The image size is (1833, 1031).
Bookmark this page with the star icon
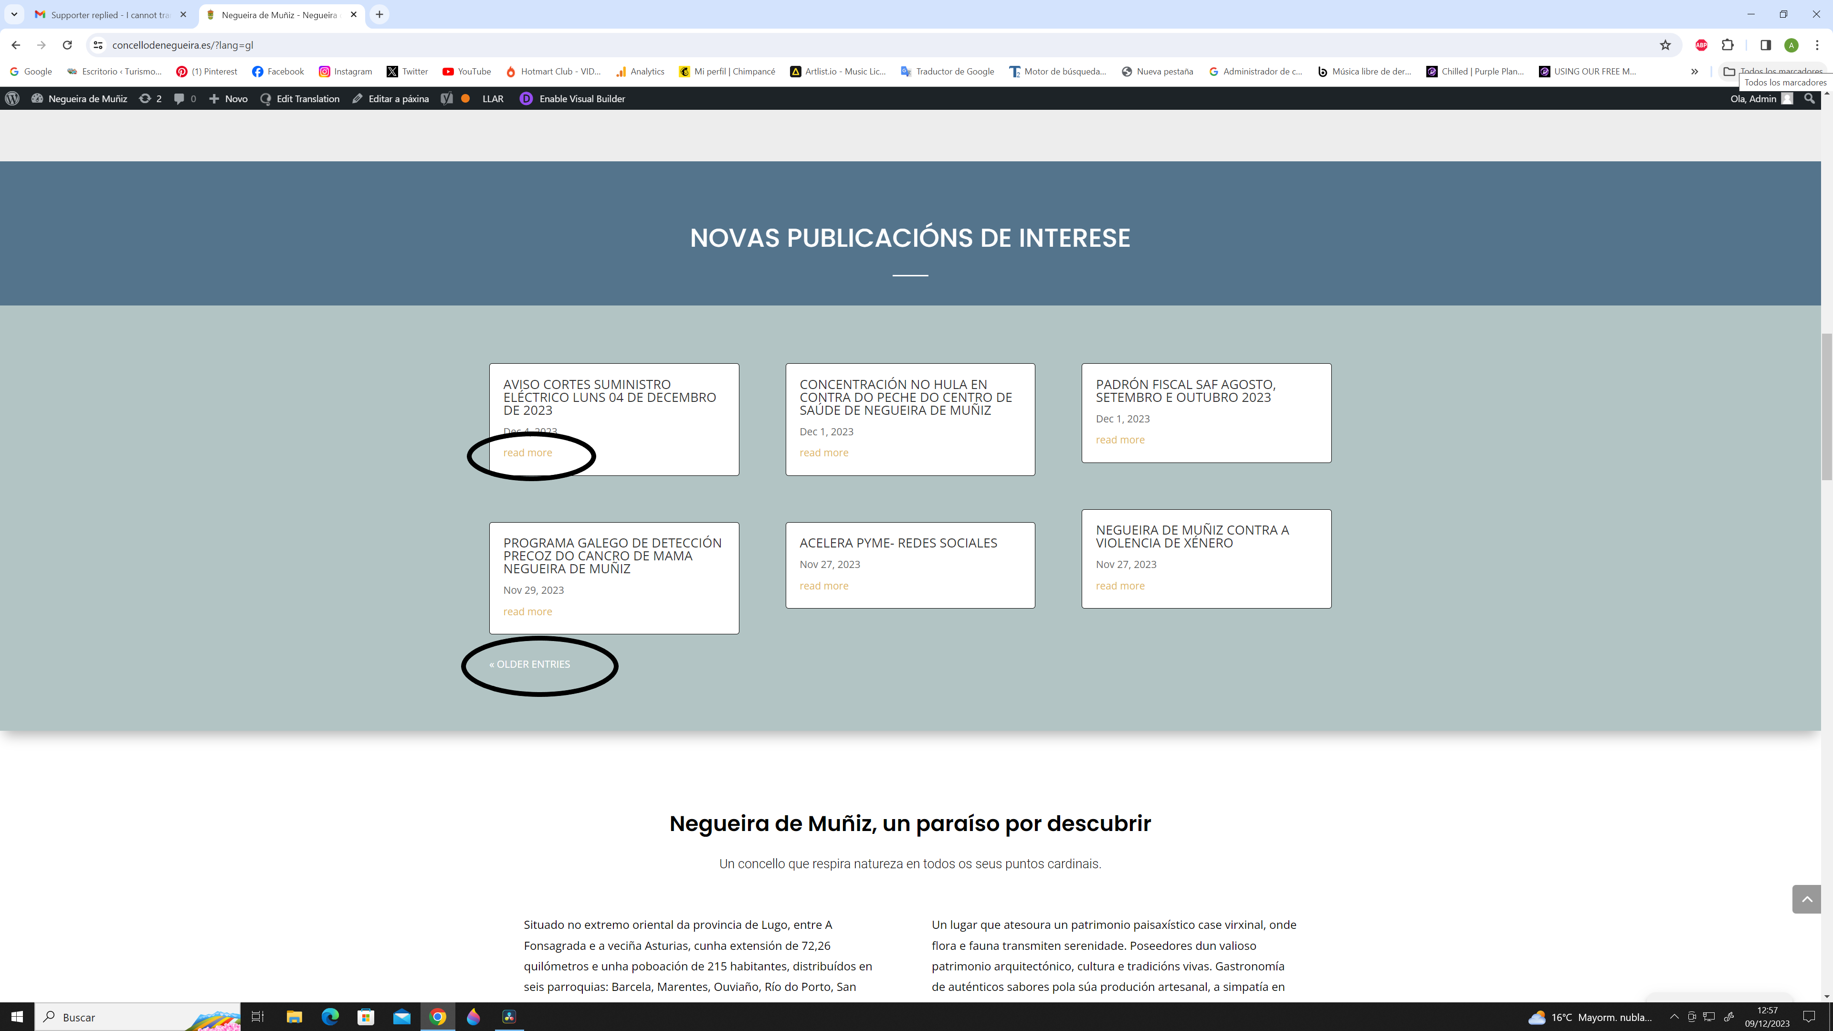[1665, 45]
